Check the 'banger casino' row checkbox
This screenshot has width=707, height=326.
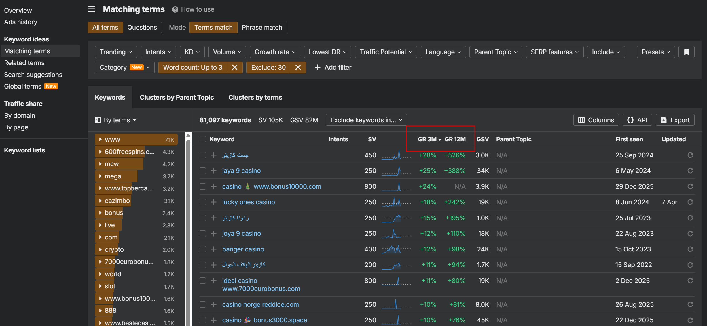click(x=203, y=249)
